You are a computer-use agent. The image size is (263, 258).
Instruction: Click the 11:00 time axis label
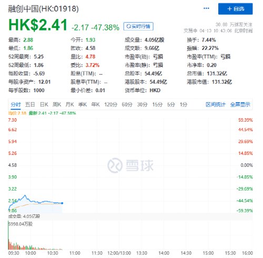pos(75,253)
